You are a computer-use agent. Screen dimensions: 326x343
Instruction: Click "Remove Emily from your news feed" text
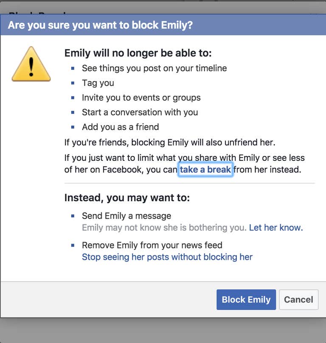(x=152, y=245)
